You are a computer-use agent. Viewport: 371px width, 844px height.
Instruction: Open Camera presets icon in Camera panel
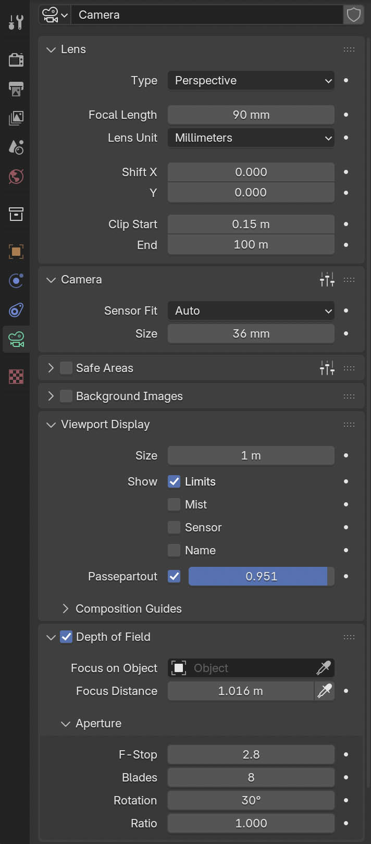(x=327, y=280)
